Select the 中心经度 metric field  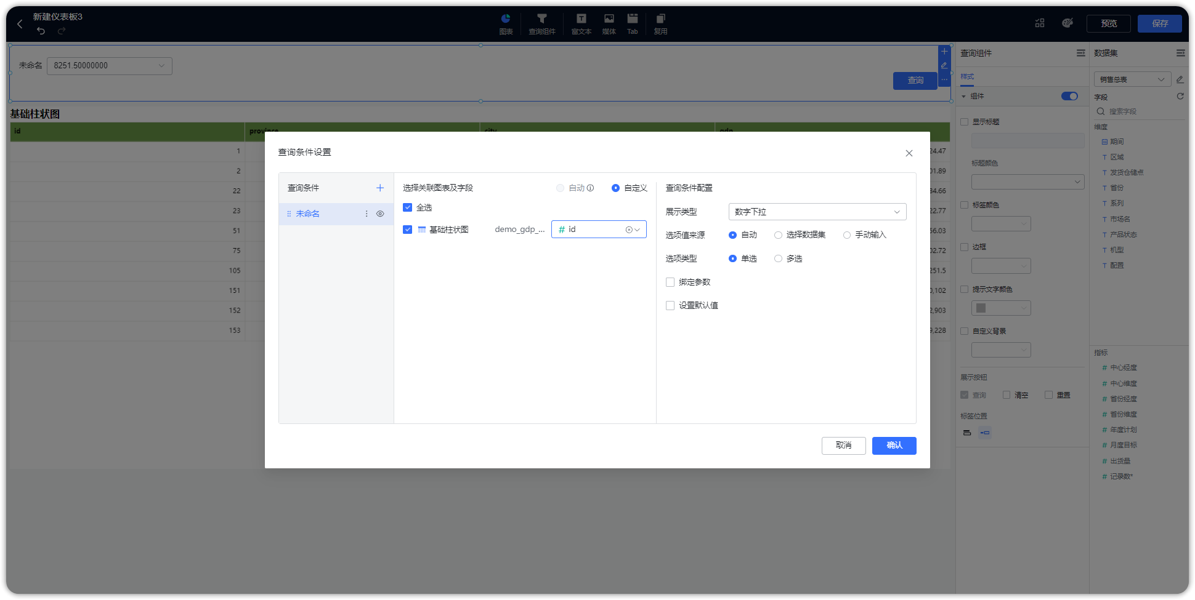1124,368
